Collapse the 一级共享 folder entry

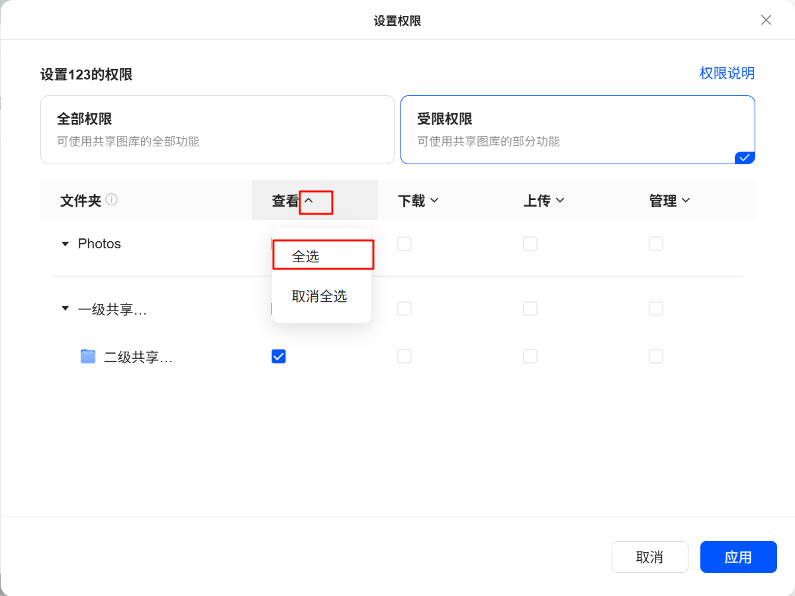coord(65,309)
